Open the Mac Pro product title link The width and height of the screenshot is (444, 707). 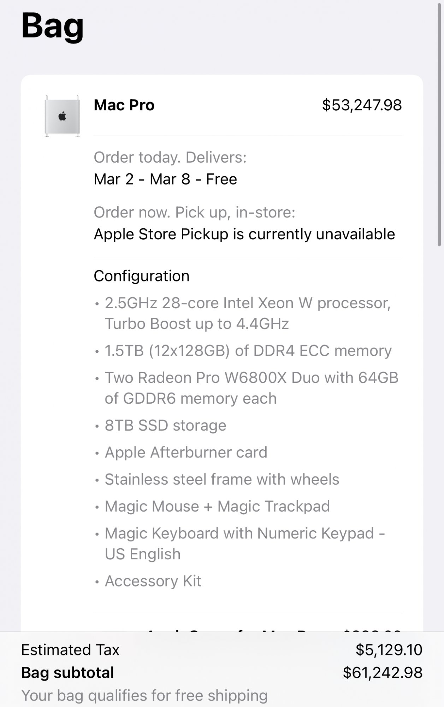point(124,105)
